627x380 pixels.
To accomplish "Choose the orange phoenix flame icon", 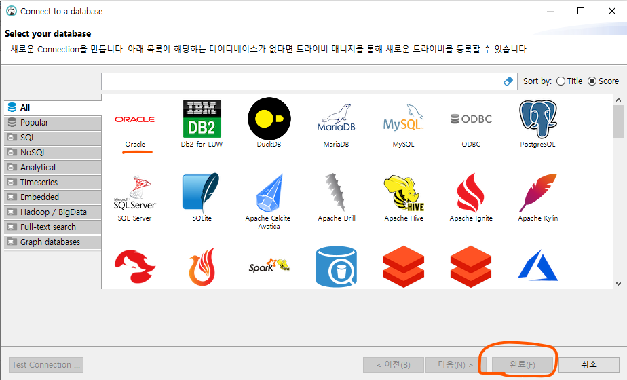I will [202, 267].
